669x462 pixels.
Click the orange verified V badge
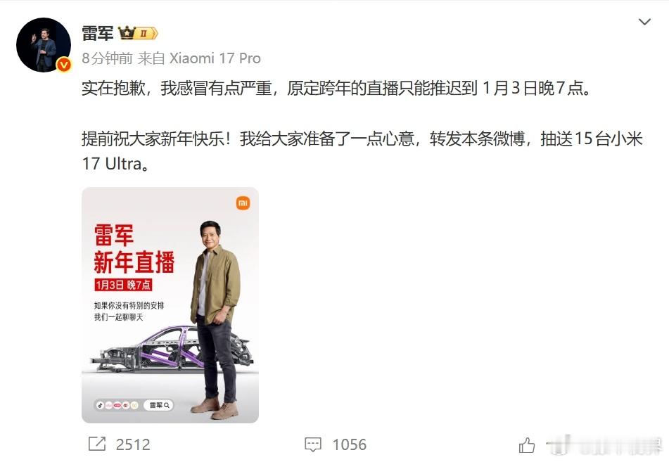64,65
